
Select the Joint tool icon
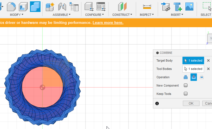[62, 6]
